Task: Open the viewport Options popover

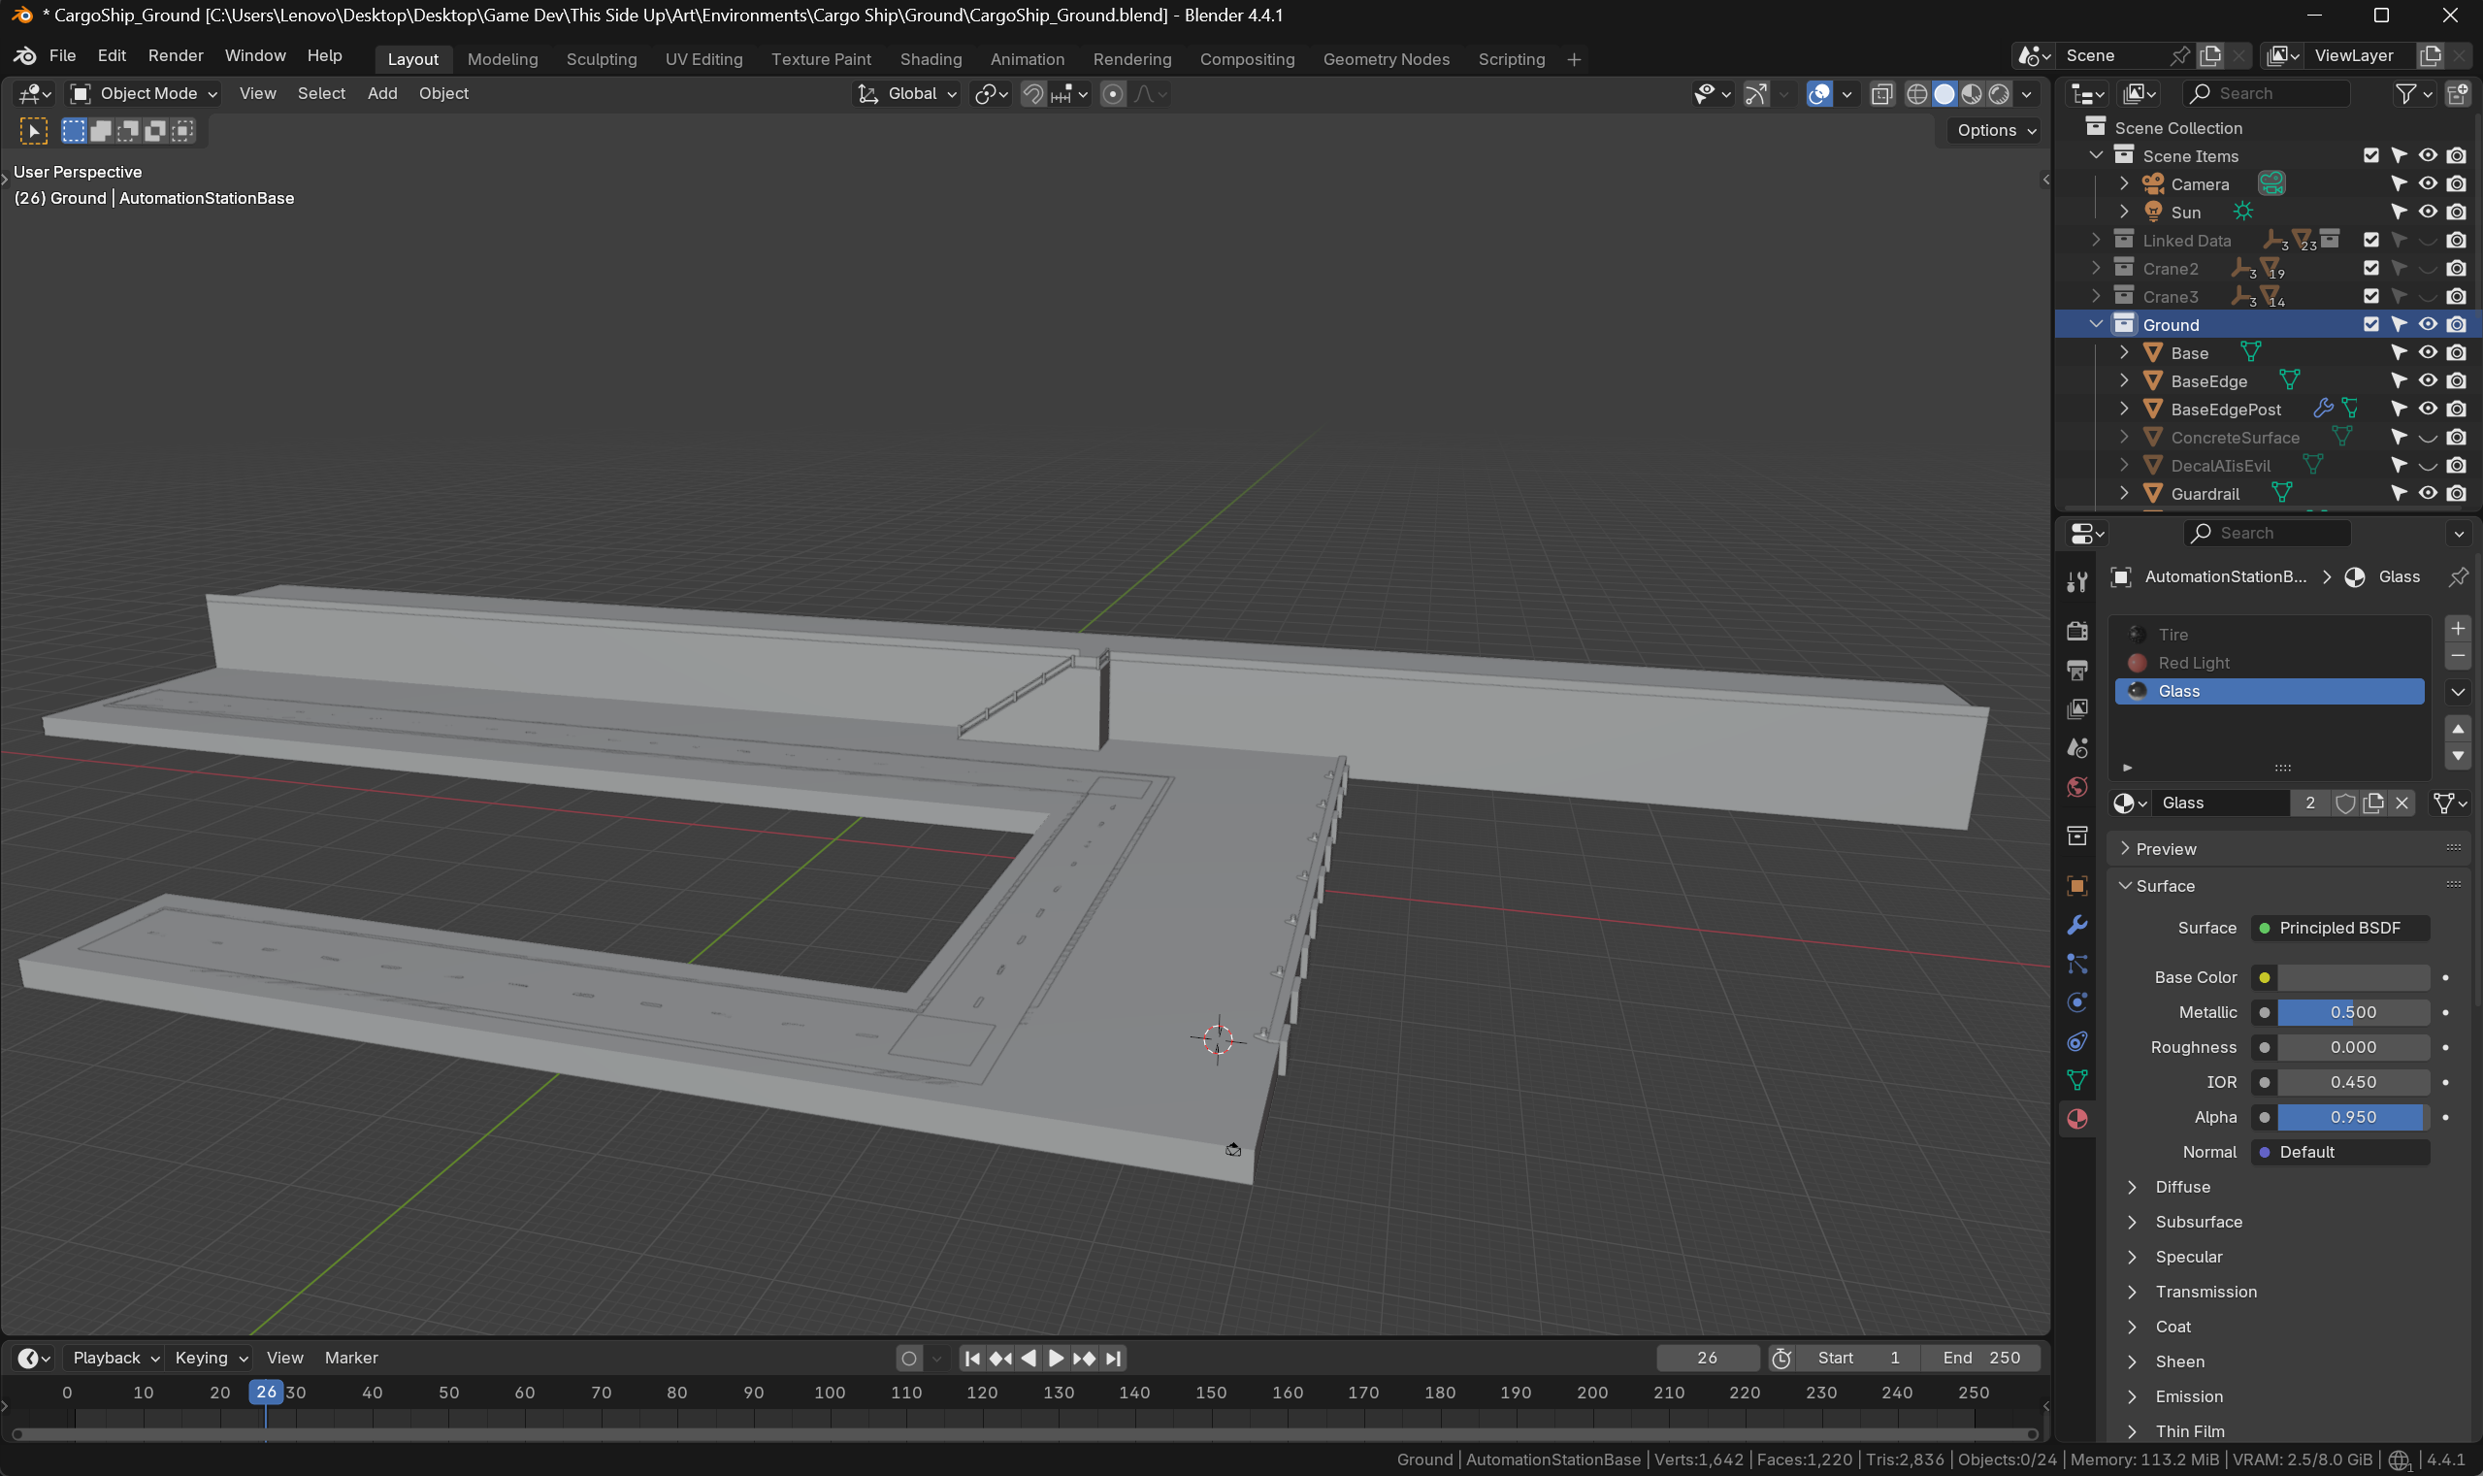Action: (1995, 130)
